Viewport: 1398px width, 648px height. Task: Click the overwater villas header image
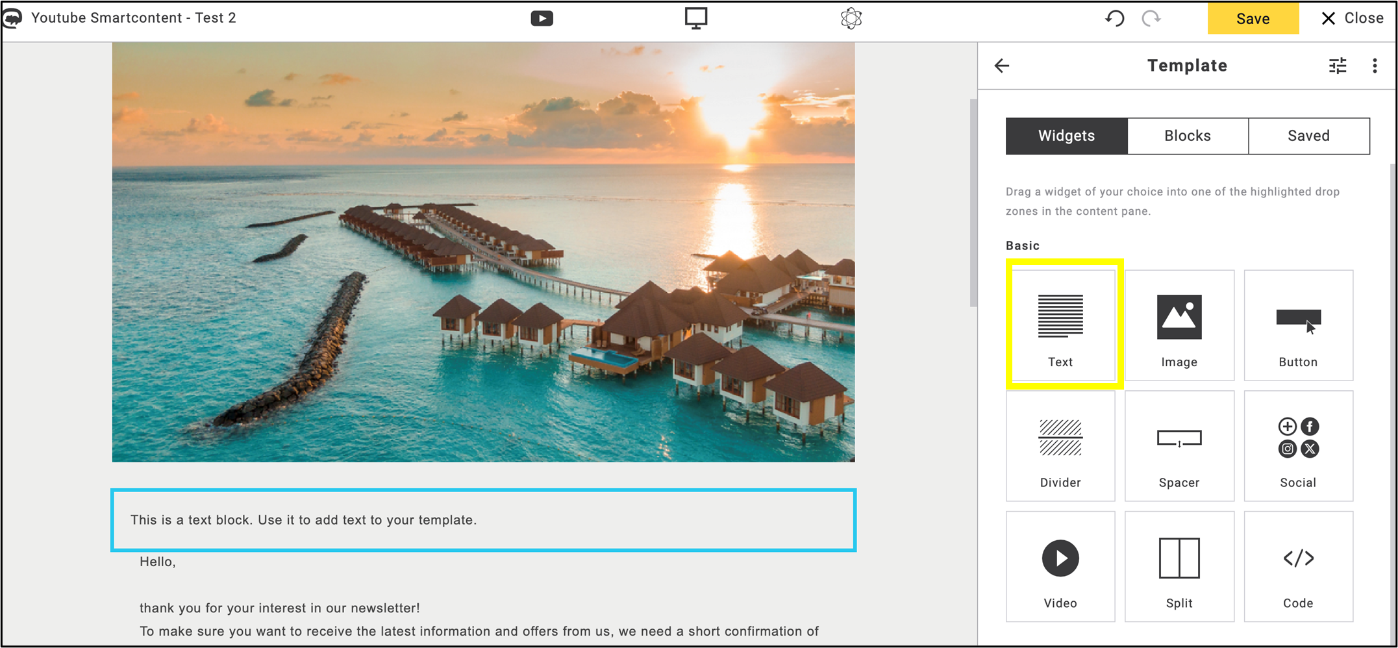click(x=483, y=253)
